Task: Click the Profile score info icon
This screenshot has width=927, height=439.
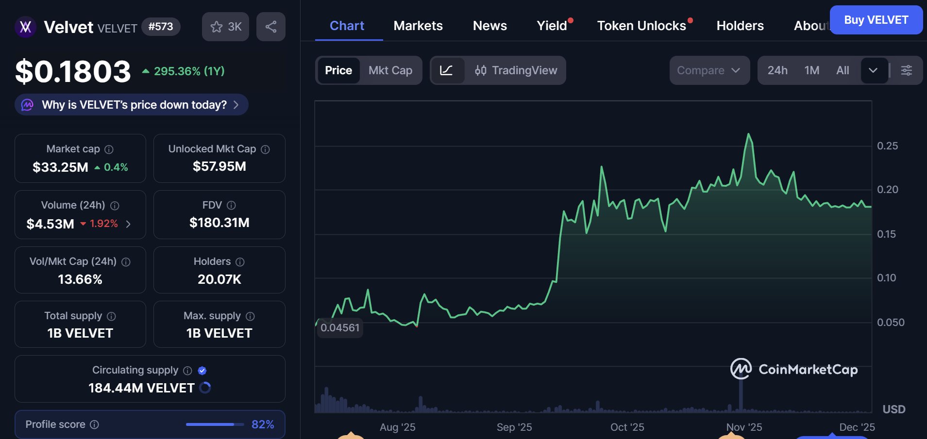Action: [x=95, y=424]
